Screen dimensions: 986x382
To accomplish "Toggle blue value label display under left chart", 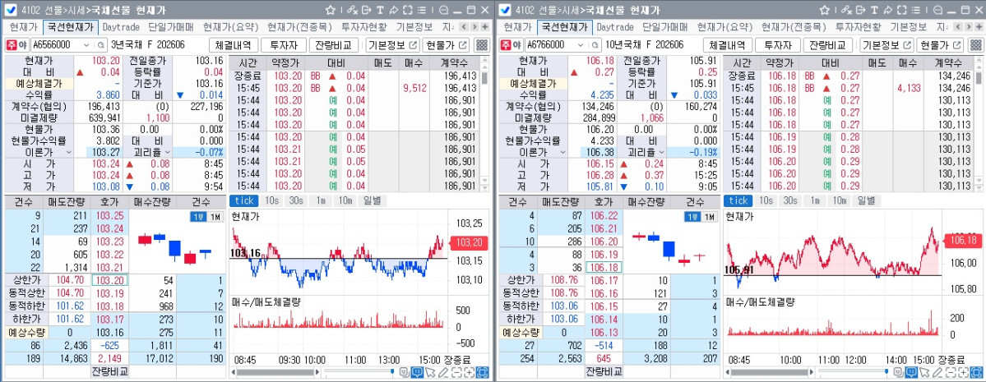I will tap(417, 372).
